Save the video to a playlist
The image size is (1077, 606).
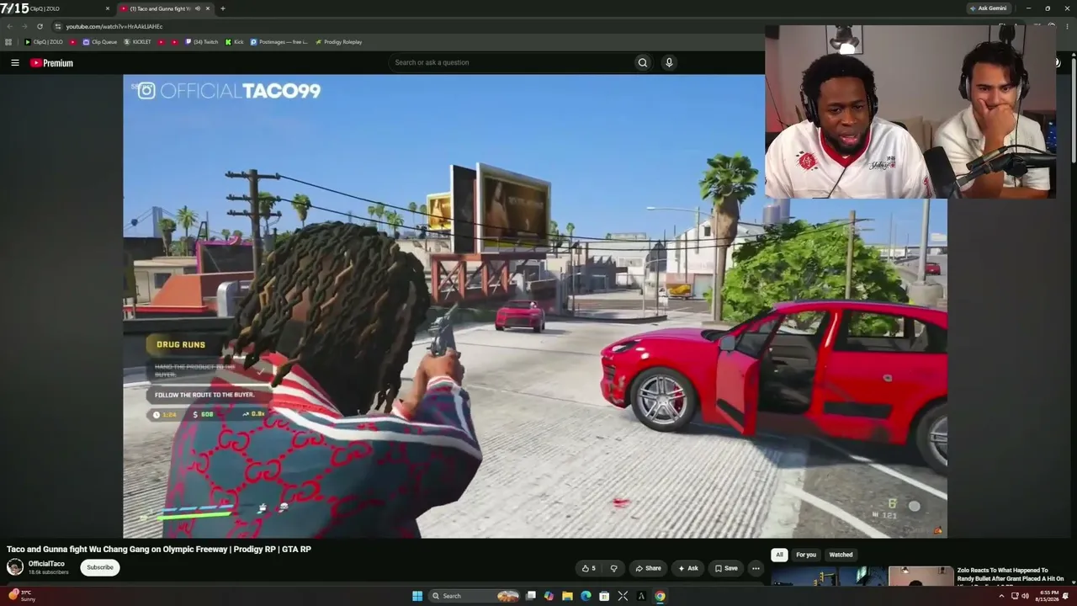(x=726, y=568)
